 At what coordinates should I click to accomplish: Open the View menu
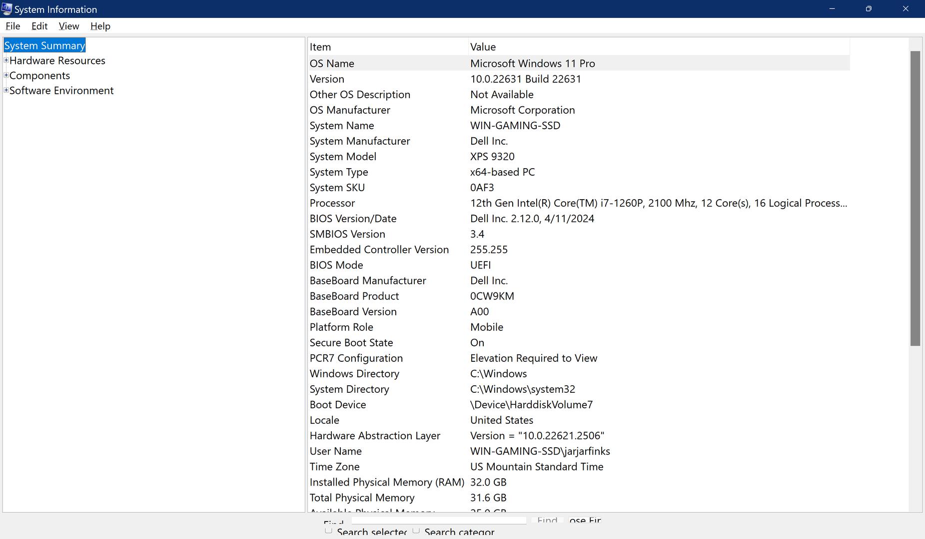point(69,26)
